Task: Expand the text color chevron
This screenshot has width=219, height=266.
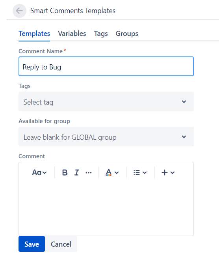Action: point(117,173)
